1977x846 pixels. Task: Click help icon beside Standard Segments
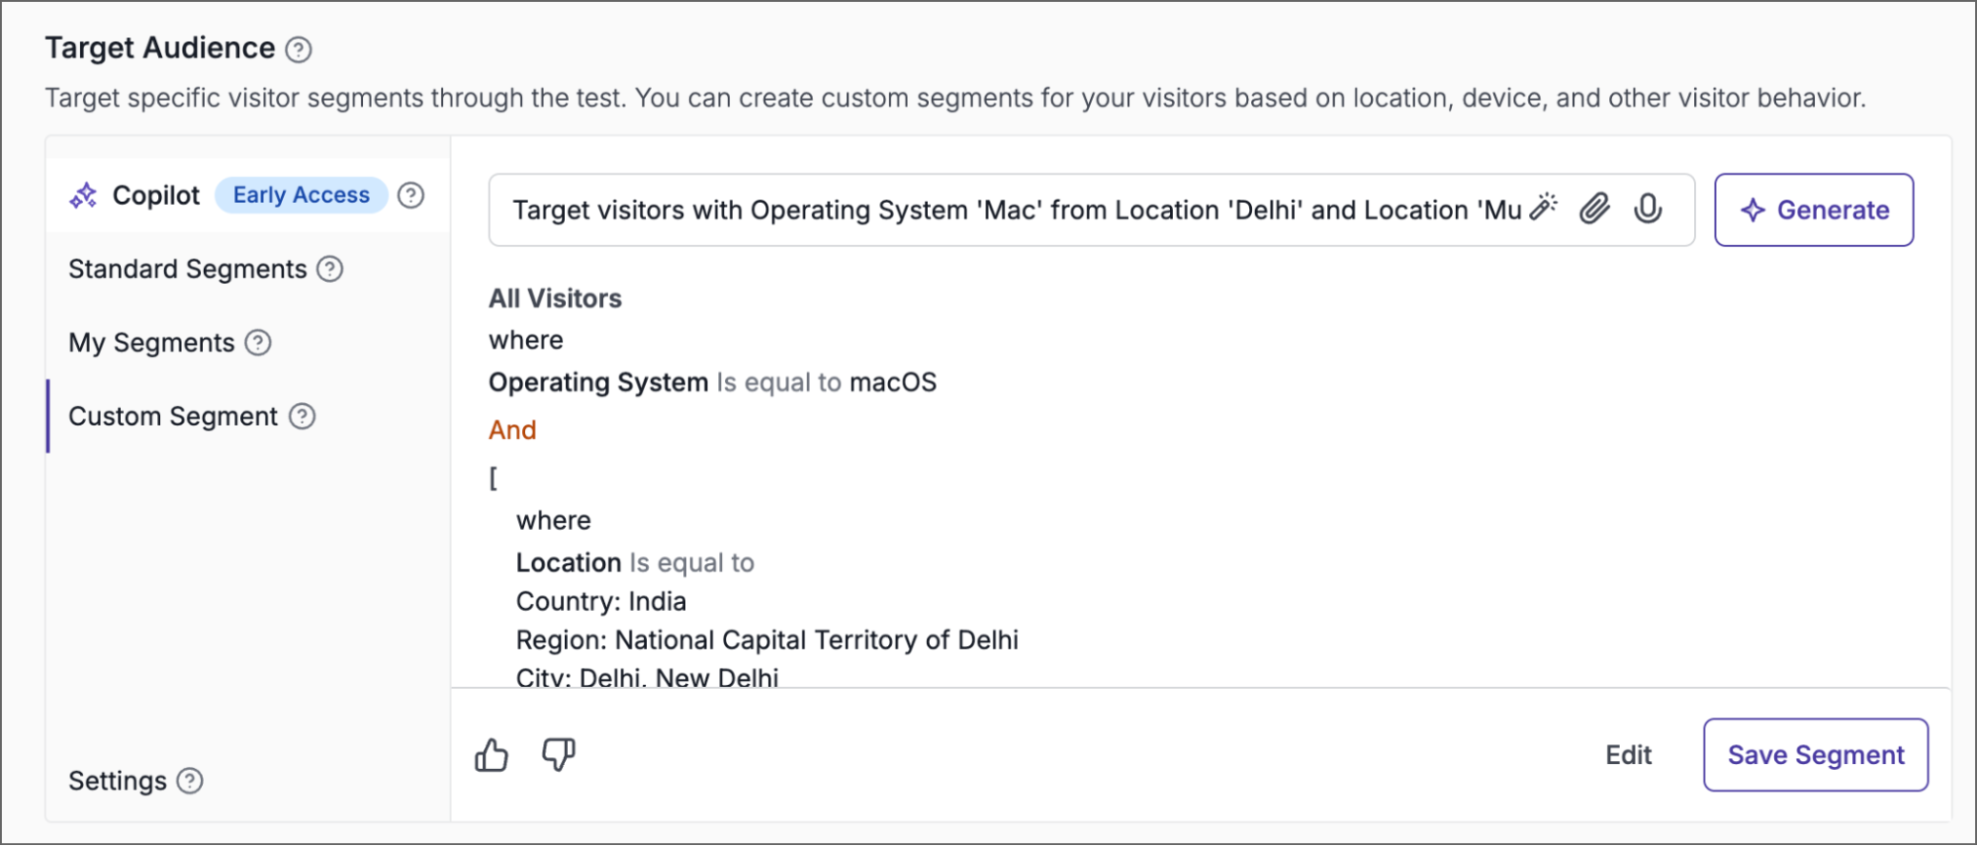tap(330, 269)
